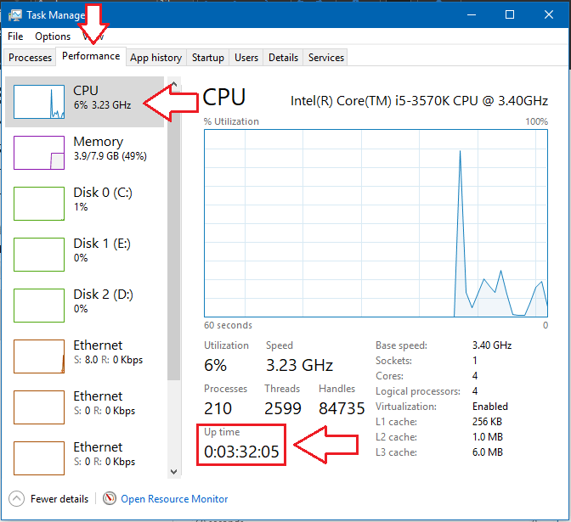This screenshot has width=571, height=522.
Task: Click the L3 cache value 6.0 MB
Action: [488, 452]
